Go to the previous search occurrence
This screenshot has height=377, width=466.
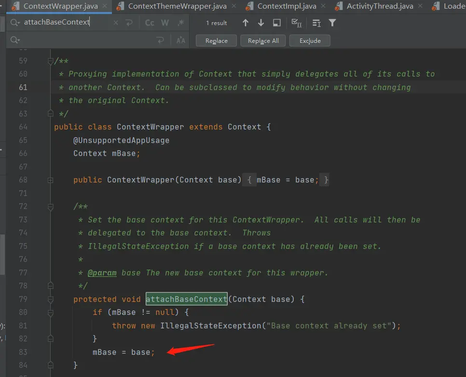coord(246,23)
